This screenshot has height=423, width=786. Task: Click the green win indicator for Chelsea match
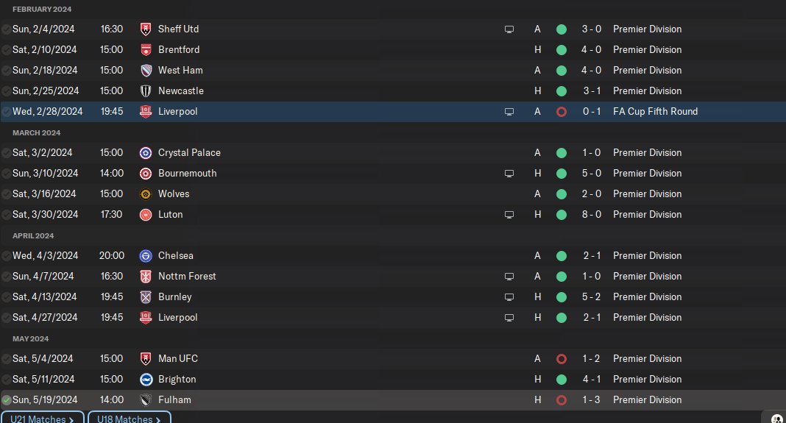click(562, 256)
